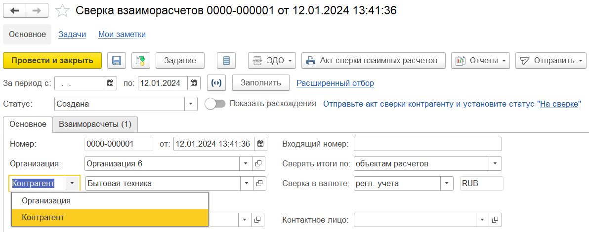Open the Отчеты dropdown menu
This screenshot has width=589, height=232.
point(481,61)
